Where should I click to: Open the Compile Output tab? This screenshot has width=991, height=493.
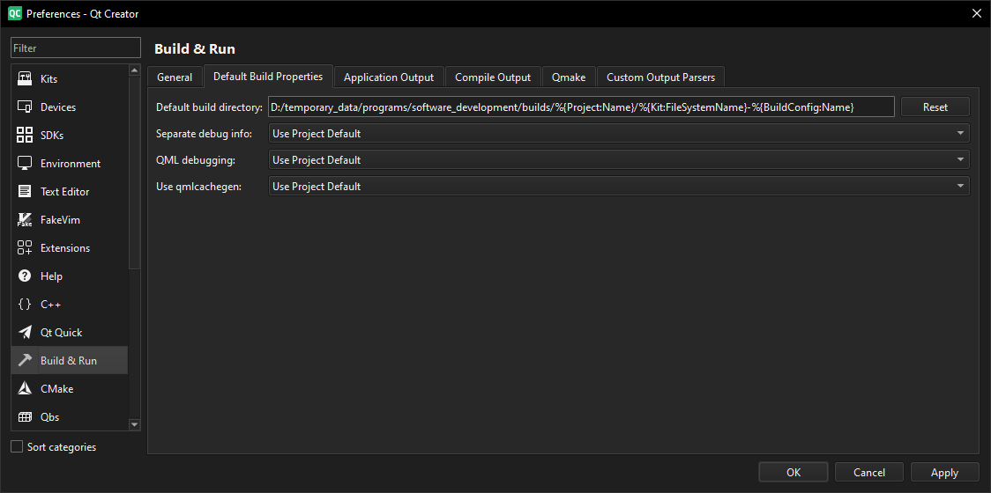pos(493,77)
